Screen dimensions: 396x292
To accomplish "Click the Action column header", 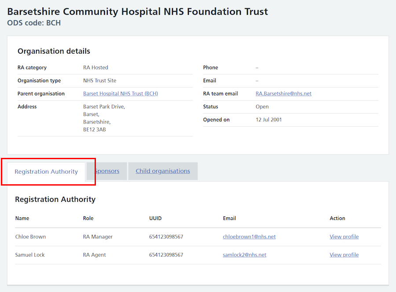I will coord(337,218).
